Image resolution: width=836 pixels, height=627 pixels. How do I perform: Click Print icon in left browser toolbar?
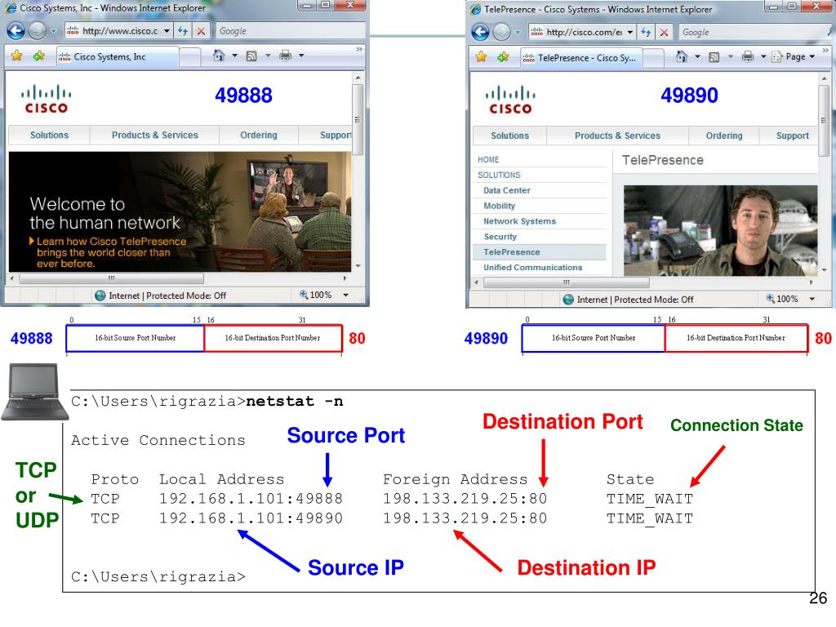click(286, 56)
